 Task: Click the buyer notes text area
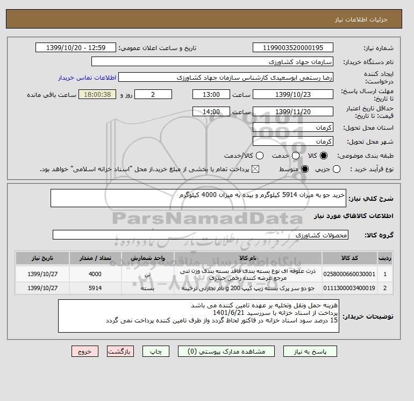(x=198, y=316)
